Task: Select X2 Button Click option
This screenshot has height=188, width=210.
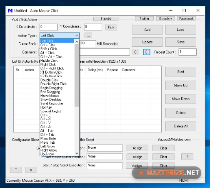Action: [57, 76]
